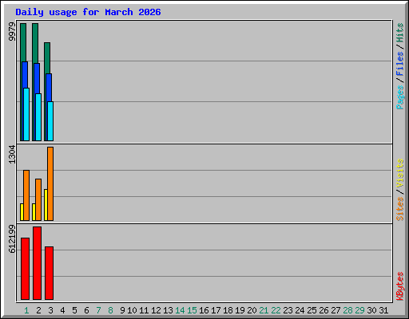The width and height of the screenshot is (409, 319).
Task: Click day 3 cyan Pages bar
Action: (50, 121)
